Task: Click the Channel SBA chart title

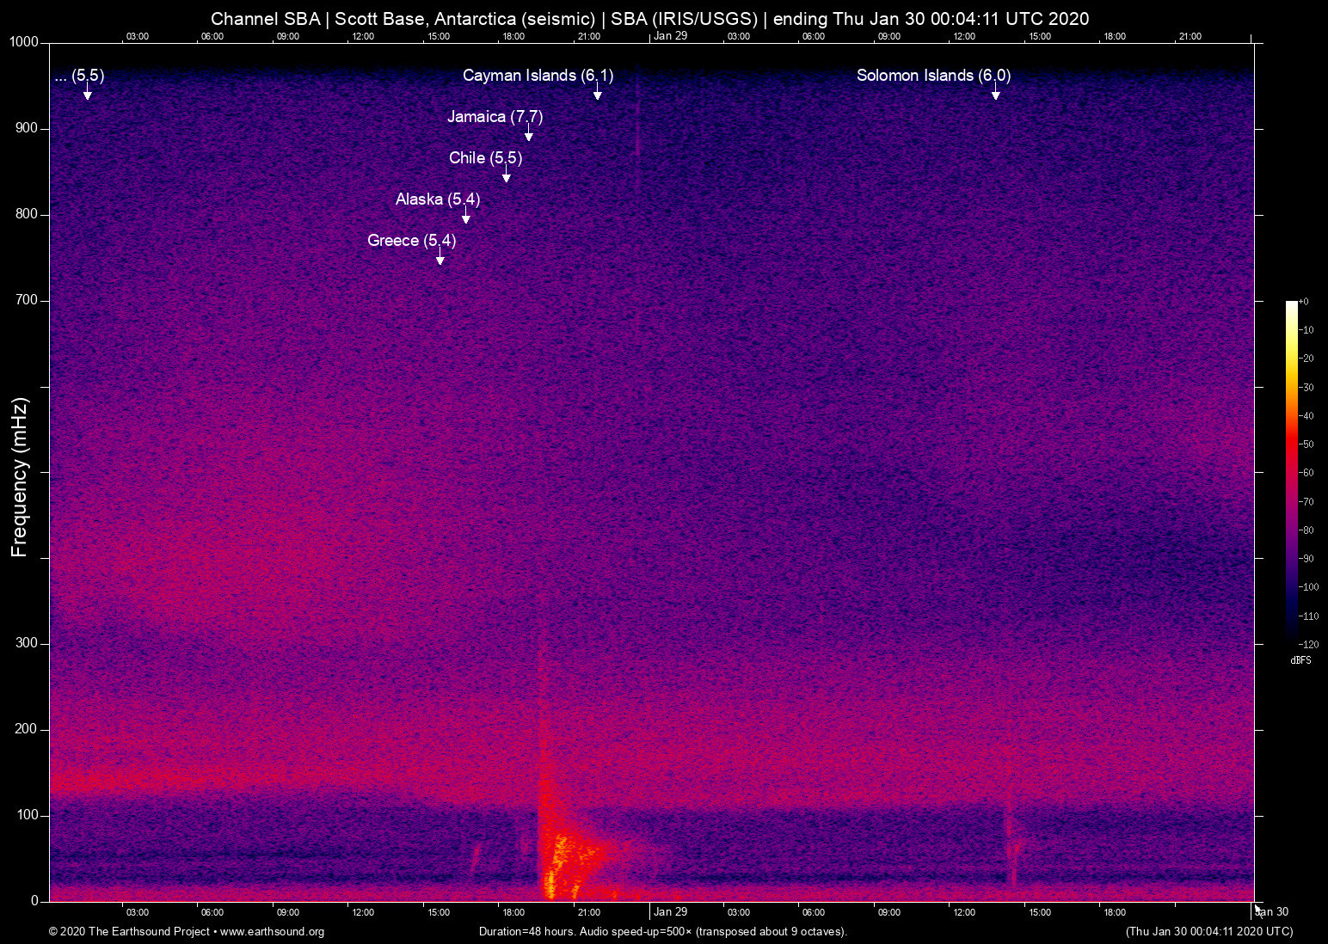Action: pos(649,19)
